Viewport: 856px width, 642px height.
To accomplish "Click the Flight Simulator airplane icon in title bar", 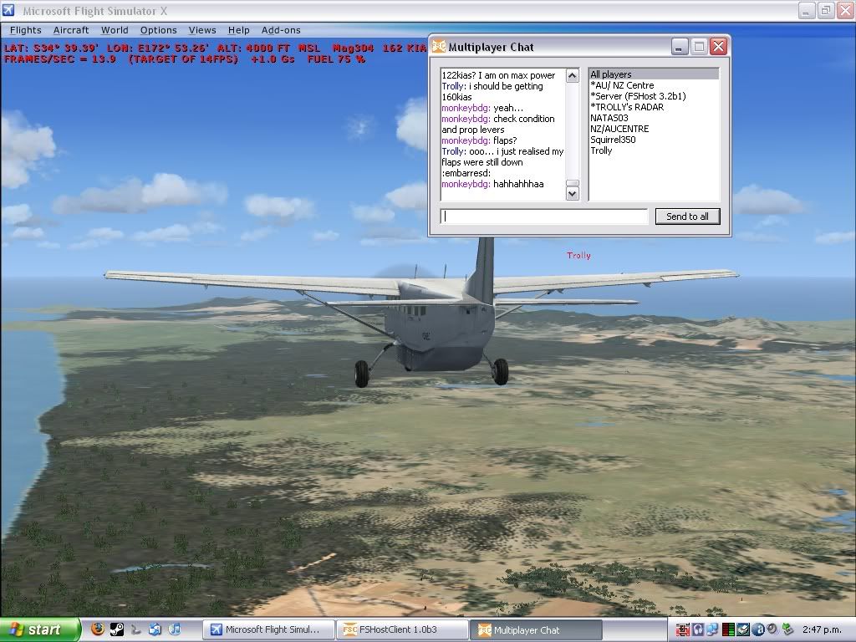I will (x=10, y=11).
